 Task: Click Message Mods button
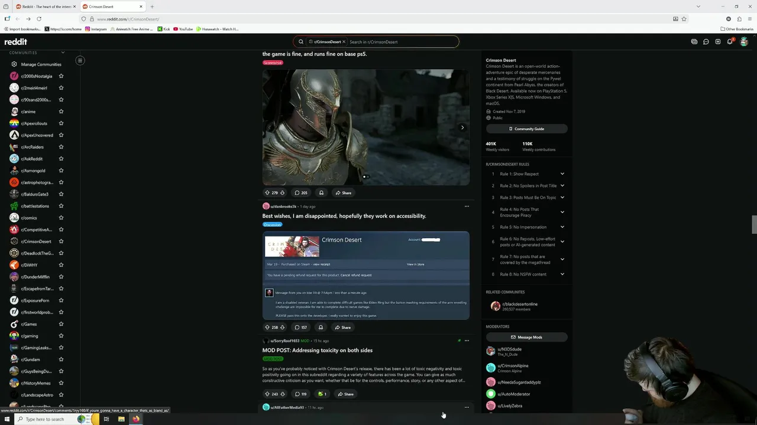526,337
